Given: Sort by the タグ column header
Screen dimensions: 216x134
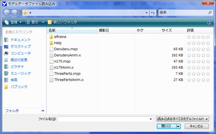Looking at the screenshot, I should pyautogui.click(x=147, y=30).
